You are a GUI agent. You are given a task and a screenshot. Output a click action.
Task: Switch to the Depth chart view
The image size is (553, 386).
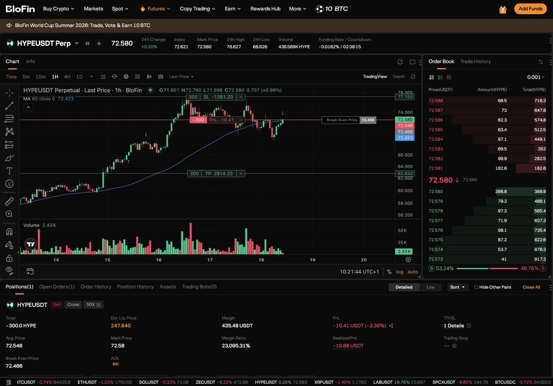(x=399, y=76)
